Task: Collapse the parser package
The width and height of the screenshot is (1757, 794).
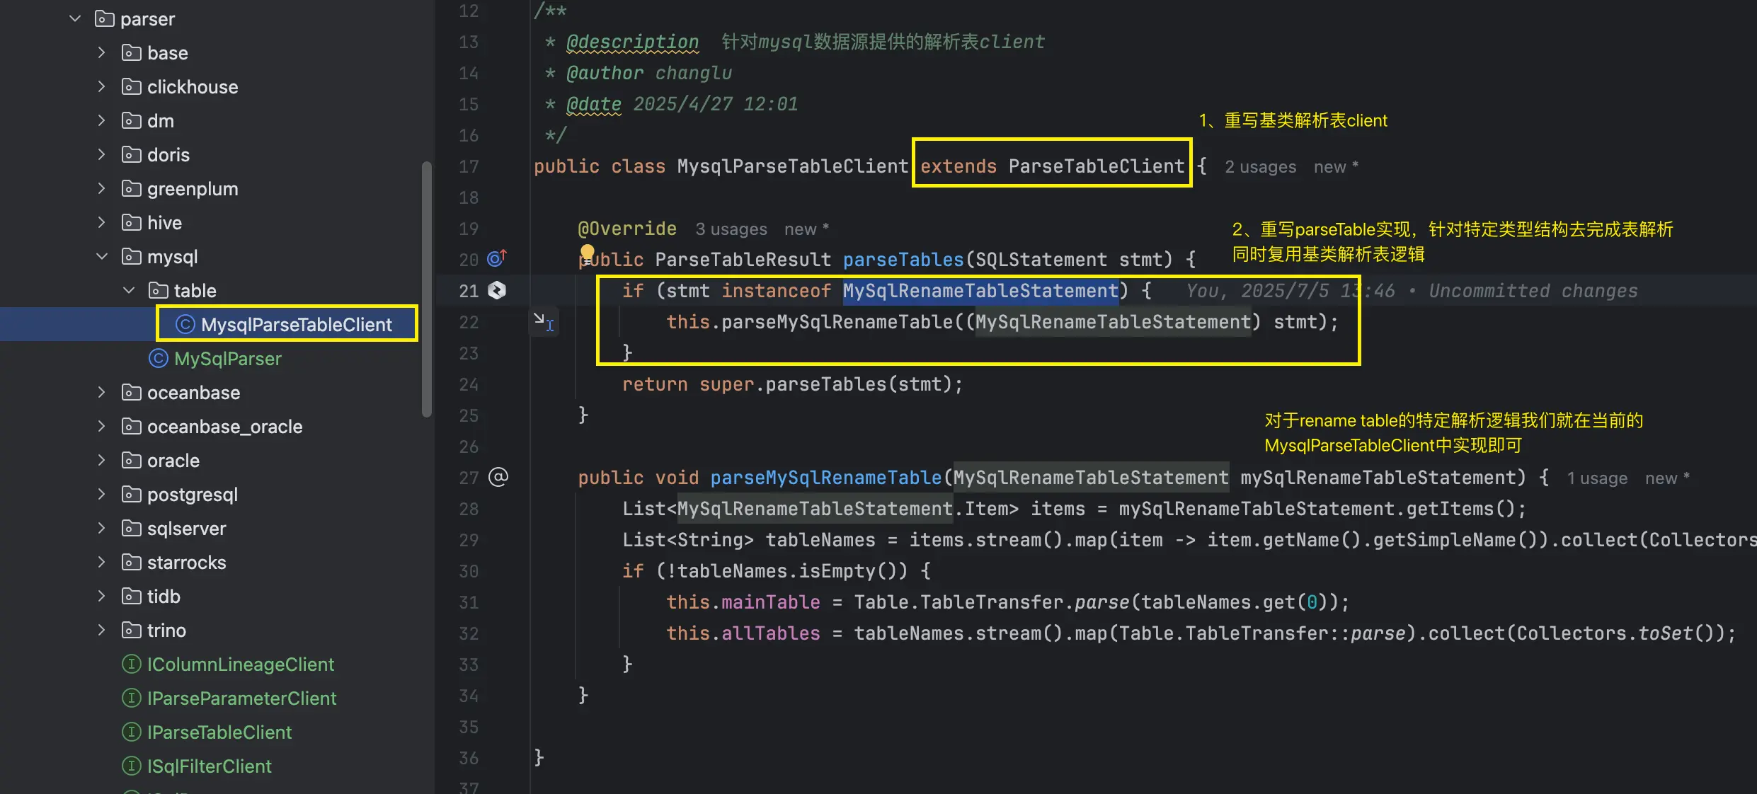Action: [75, 18]
